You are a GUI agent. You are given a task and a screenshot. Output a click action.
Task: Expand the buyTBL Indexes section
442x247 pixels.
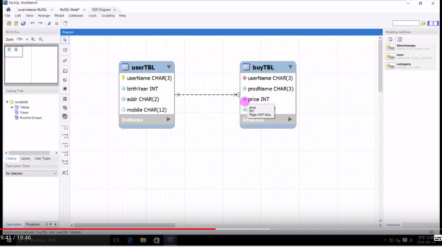point(290,119)
